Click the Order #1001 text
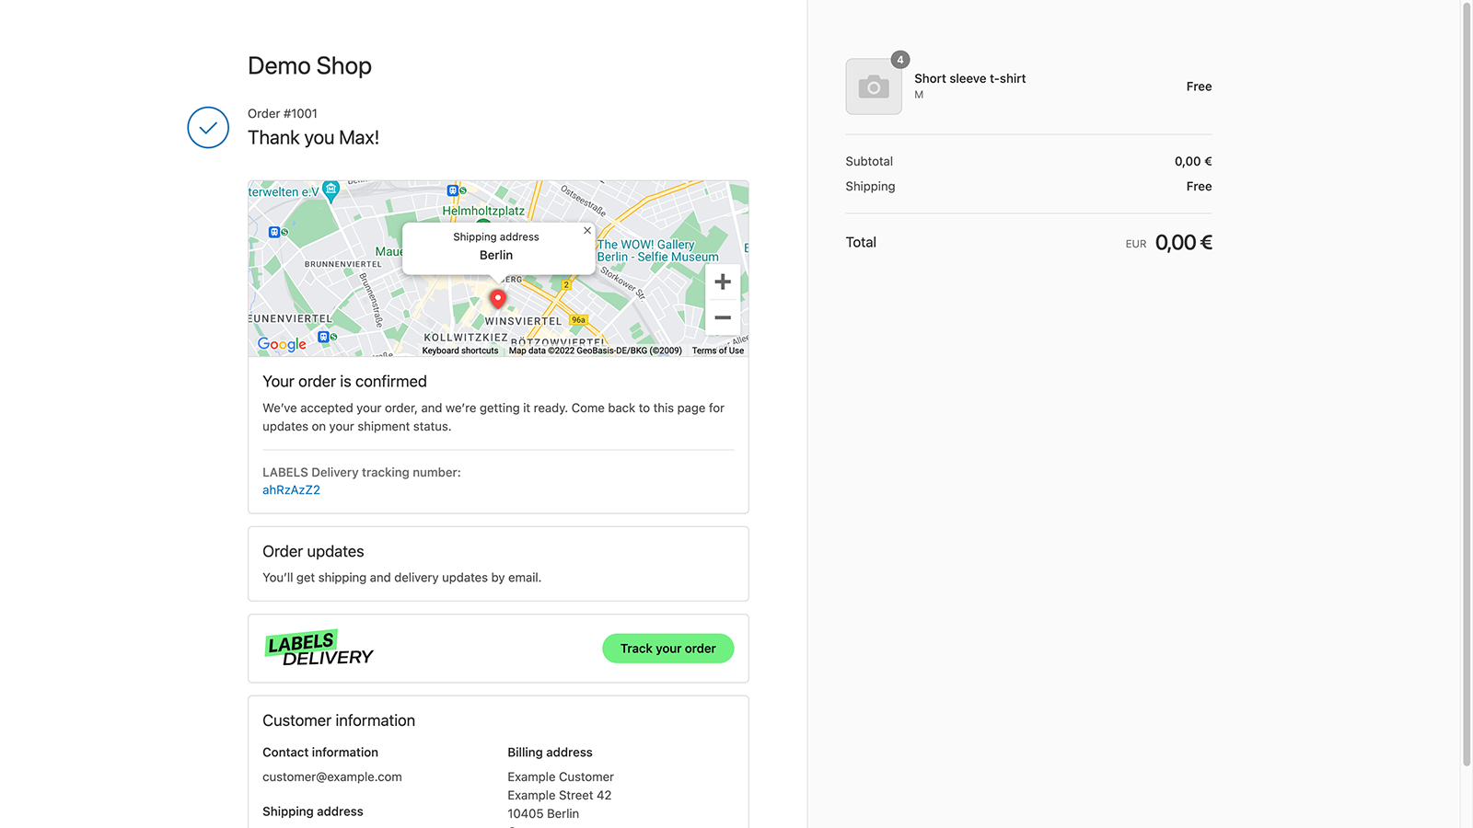The image size is (1473, 828). click(283, 113)
